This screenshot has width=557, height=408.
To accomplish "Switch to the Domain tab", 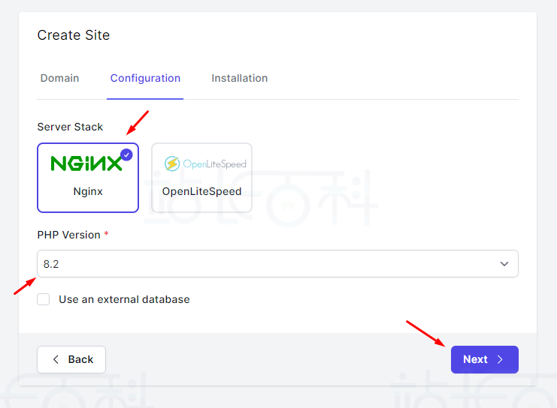I will tap(59, 78).
